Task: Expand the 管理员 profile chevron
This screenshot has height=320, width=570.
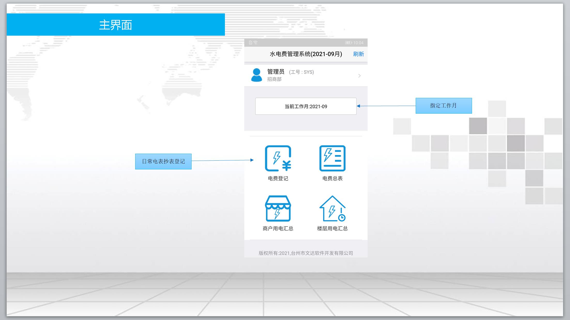Action: (359, 76)
